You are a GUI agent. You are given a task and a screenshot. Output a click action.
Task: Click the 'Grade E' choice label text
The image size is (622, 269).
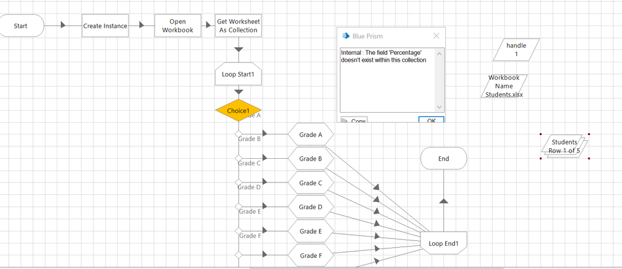coord(250,212)
